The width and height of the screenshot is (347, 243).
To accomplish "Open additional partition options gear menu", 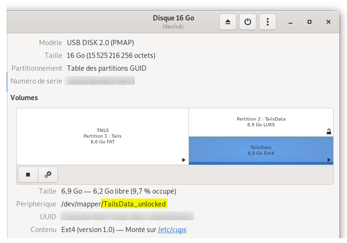I will [x=48, y=175].
